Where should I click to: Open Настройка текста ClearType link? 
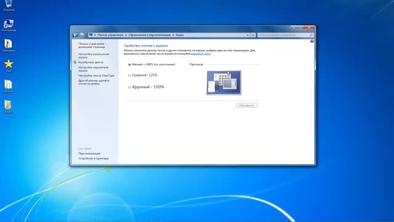(x=96, y=75)
